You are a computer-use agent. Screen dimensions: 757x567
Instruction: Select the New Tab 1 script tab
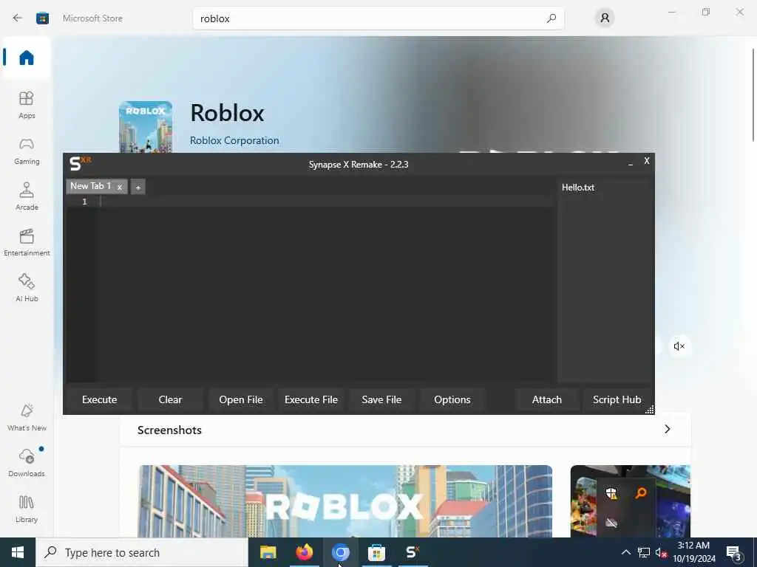point(91,186)
